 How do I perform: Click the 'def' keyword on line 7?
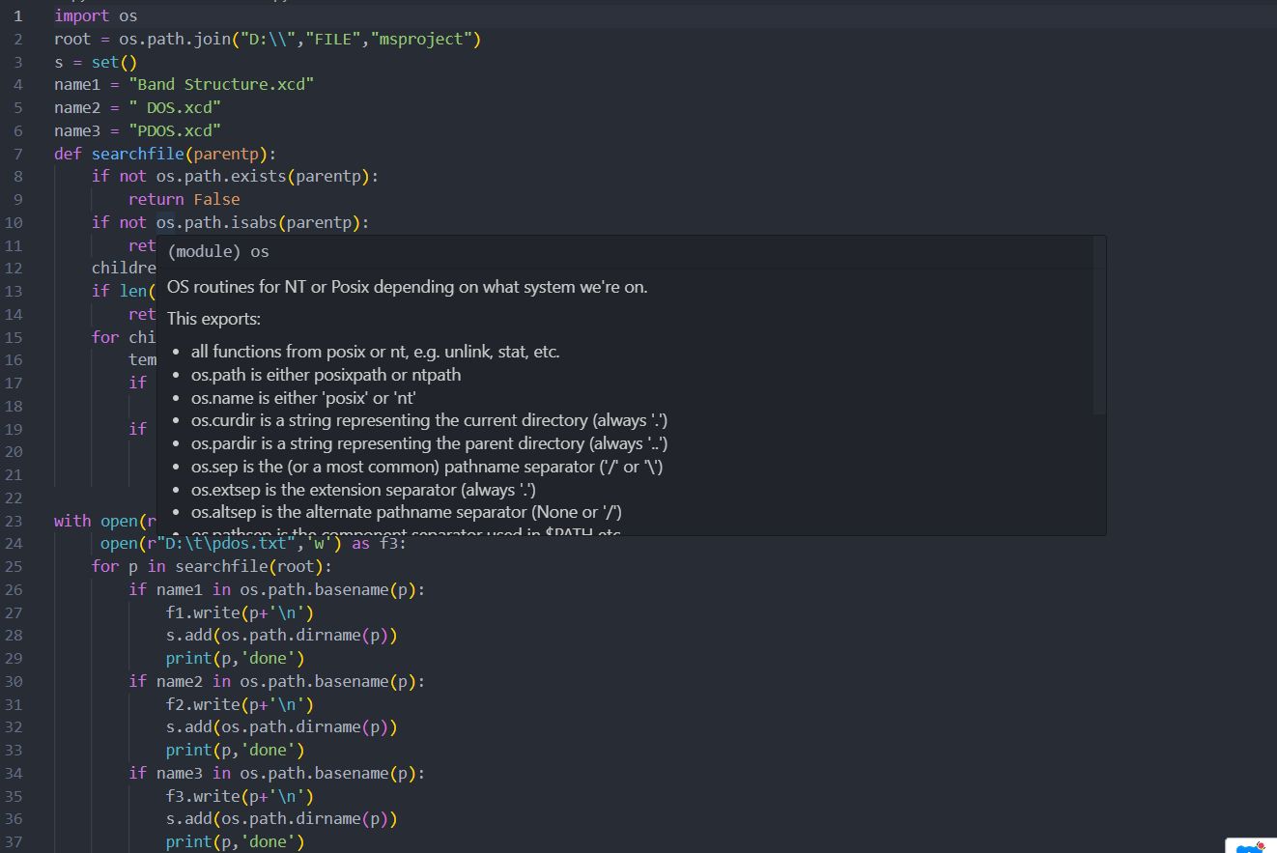68,154
